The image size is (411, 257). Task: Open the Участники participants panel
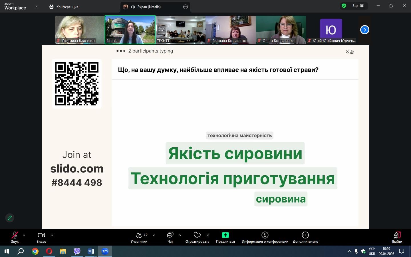[x=139, y=237]
